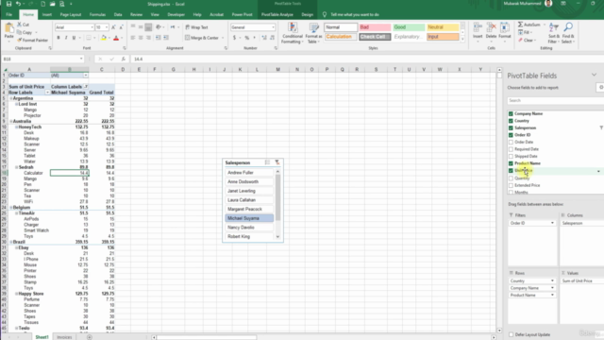The width and height of the screenshot is (604, 340).
Task: Switch to the Invoices sheet tab
Action: click(x=64, y=337)
